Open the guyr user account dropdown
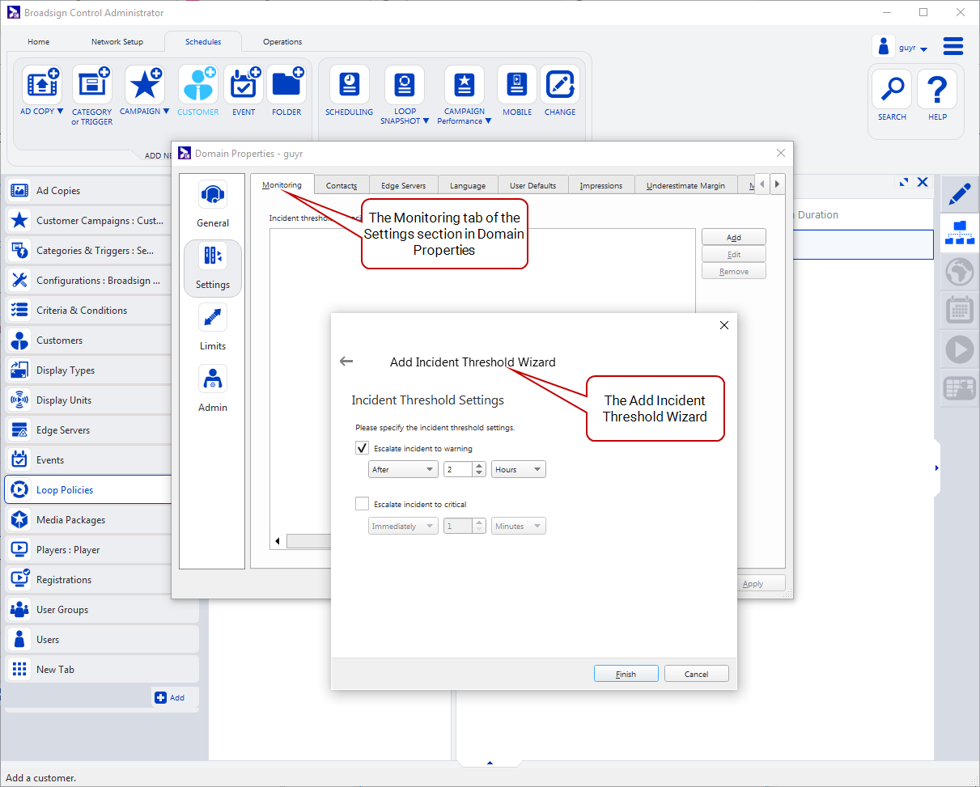The image size is (980, 787). pos(912,48)
